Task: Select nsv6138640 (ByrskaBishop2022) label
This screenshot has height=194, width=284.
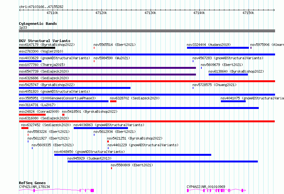Action: (x=236, y=71)
